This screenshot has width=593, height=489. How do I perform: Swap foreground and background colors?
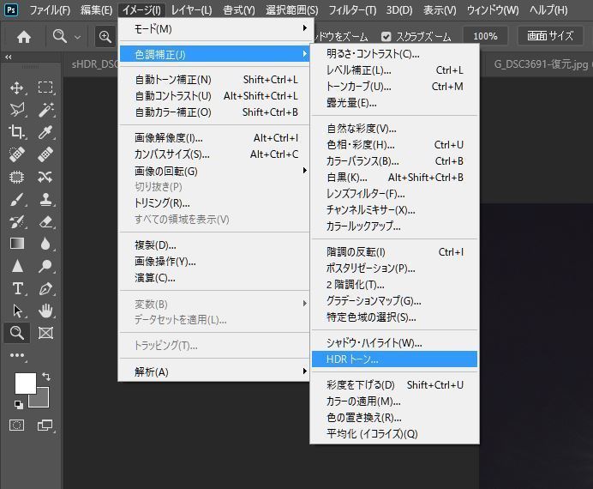[45, 377]
